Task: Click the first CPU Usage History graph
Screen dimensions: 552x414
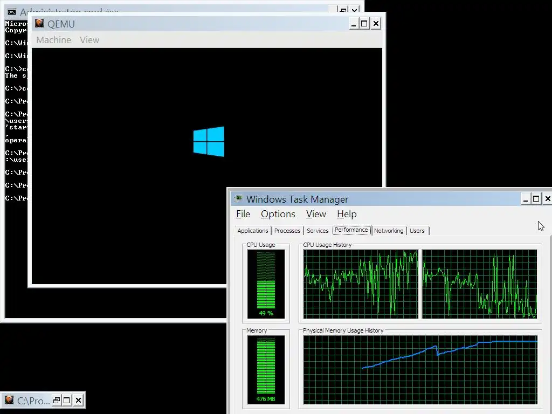Action: [x=361, y=284]
